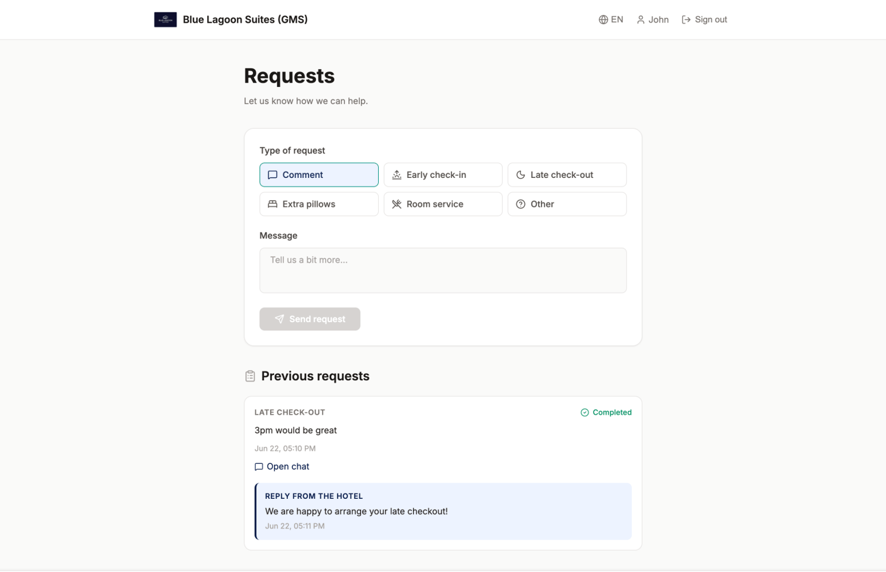This screenshot has height=572, width=886.
Task: Choose the Room service request type
Action: coord(443,204)
